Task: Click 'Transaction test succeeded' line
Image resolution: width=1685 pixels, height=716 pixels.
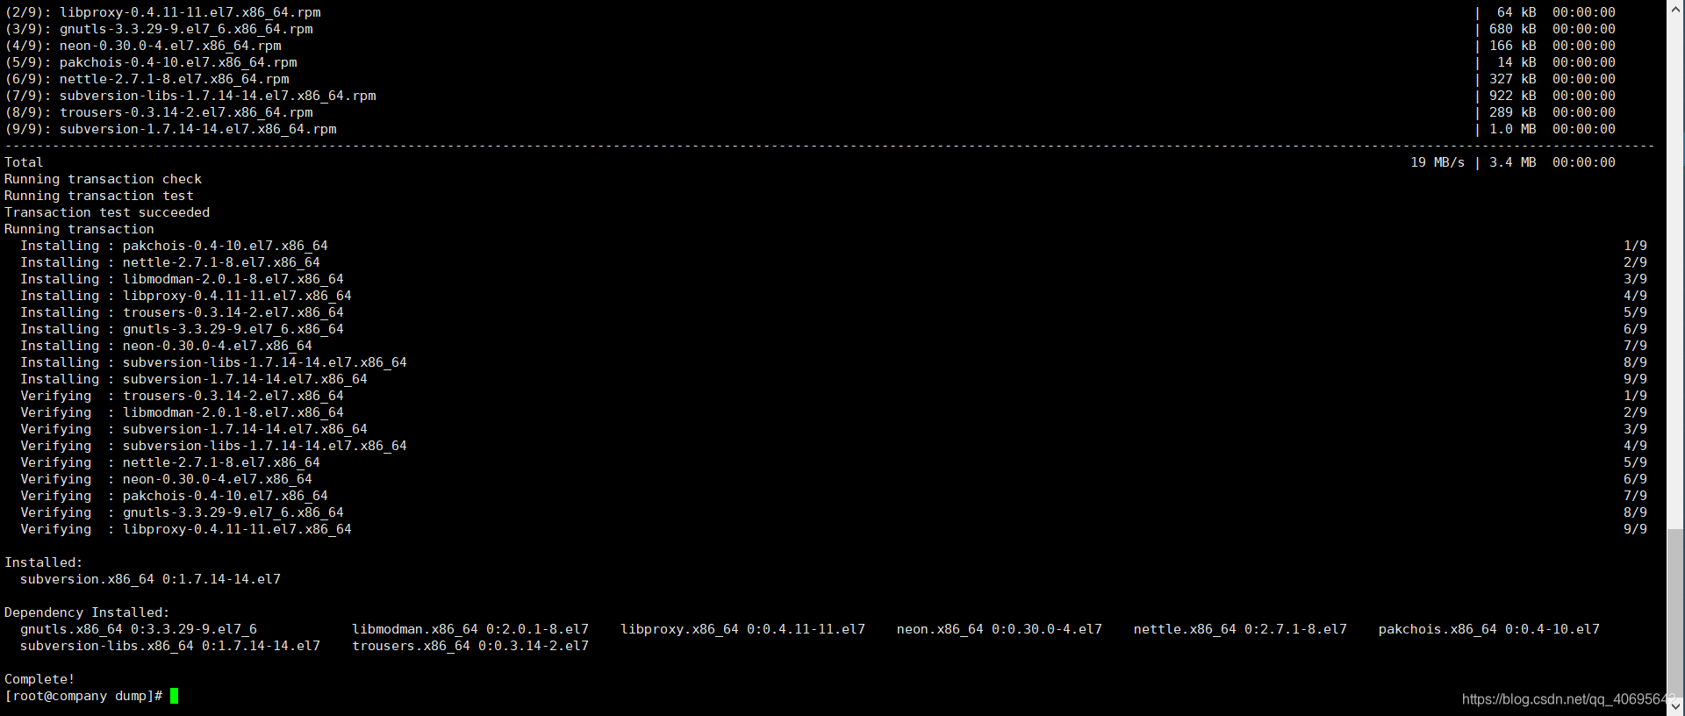Action: coord(107,212)
